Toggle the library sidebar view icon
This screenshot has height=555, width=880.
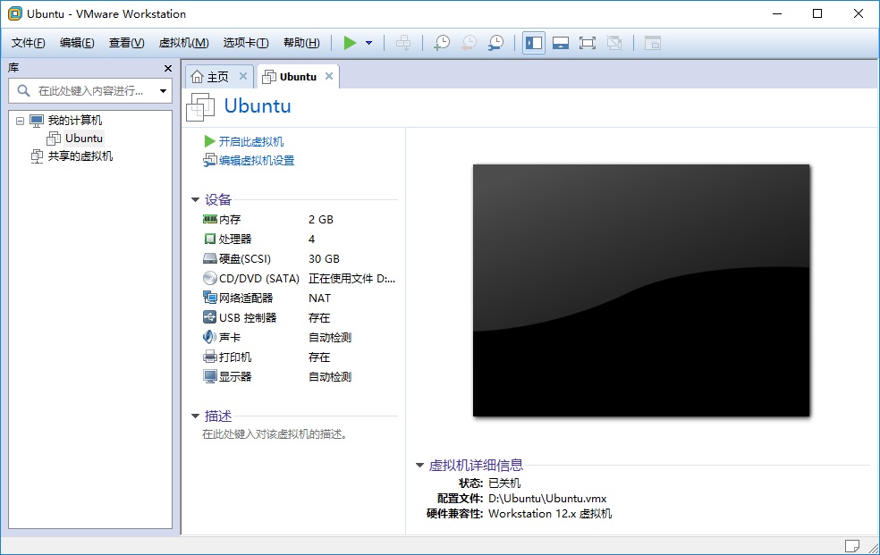[534, 43]
